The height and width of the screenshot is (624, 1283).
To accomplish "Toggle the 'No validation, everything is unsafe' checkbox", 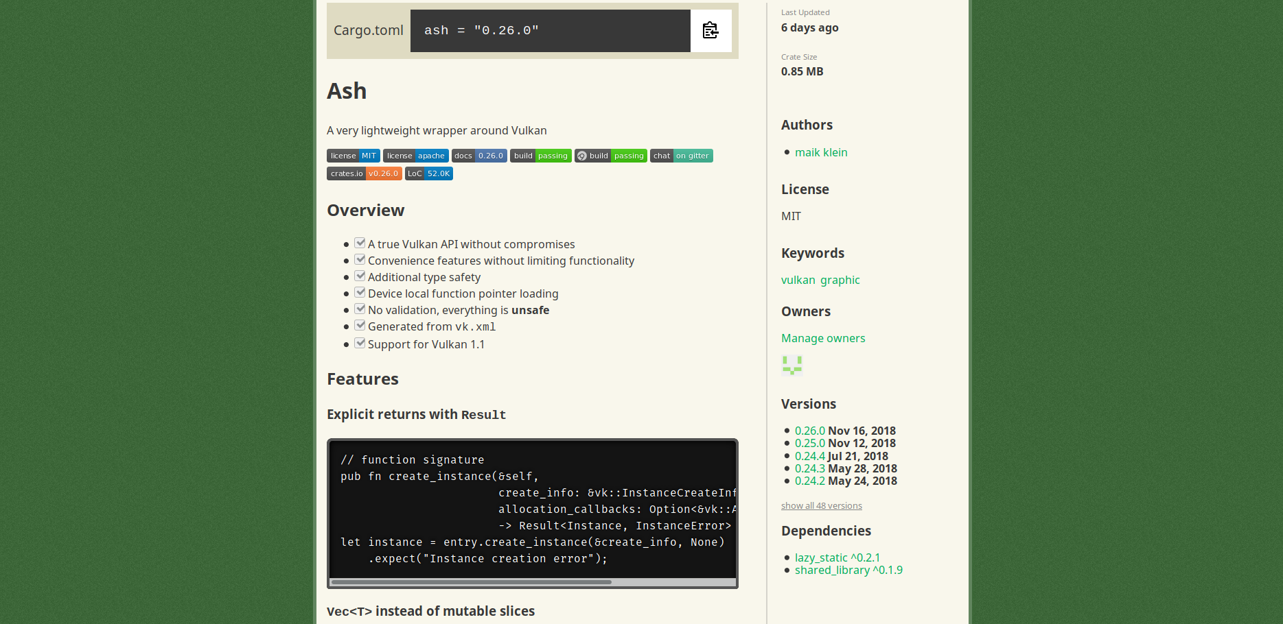I will [360, 309].
